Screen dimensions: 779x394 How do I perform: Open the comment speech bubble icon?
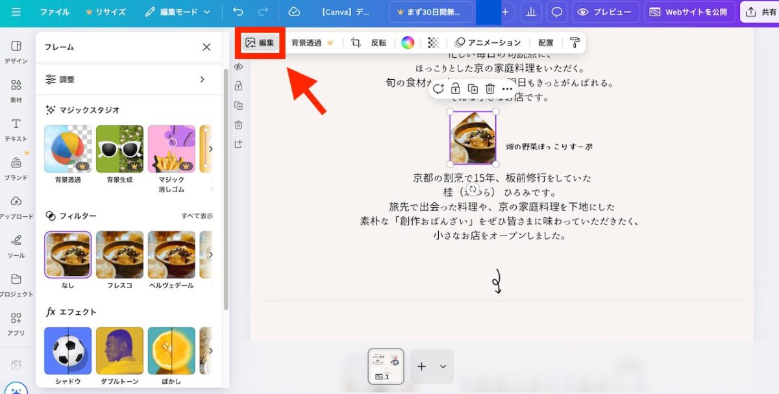[556, 12]
